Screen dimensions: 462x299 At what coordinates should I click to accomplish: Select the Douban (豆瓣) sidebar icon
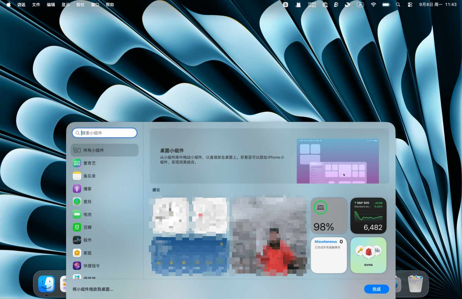click(77, 227)
